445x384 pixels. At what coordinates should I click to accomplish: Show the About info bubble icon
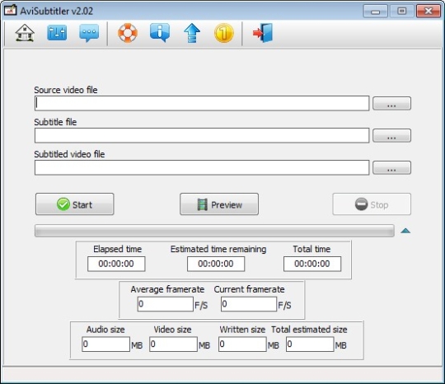tap(160, 33)
